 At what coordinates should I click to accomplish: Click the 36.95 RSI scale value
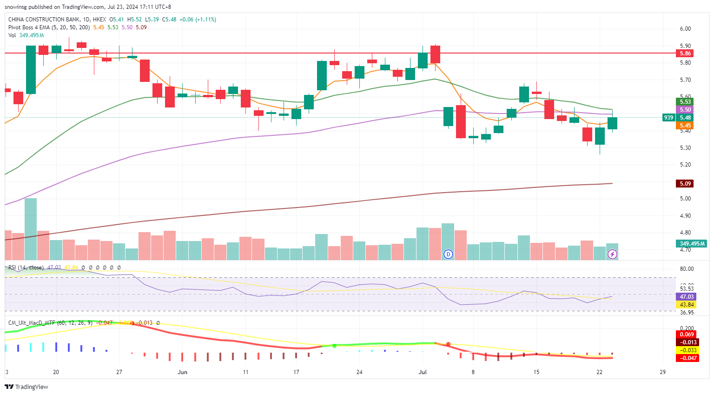(x=687, y=313)
